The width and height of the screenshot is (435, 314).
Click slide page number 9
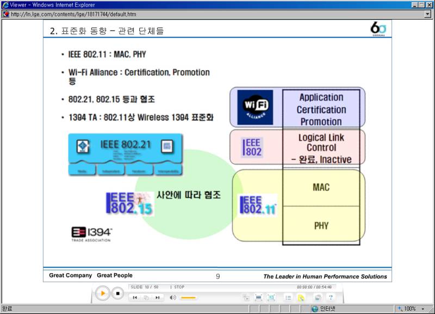(218, 276)
